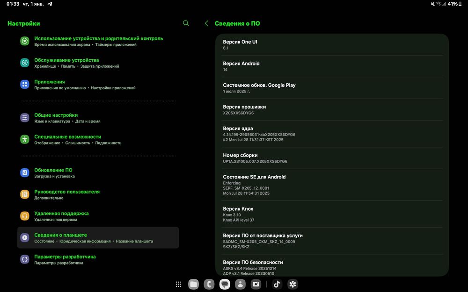This screenshot has height=292, width=468.
Task: Launch Messages app from taskbar
Action: point(225,284)
